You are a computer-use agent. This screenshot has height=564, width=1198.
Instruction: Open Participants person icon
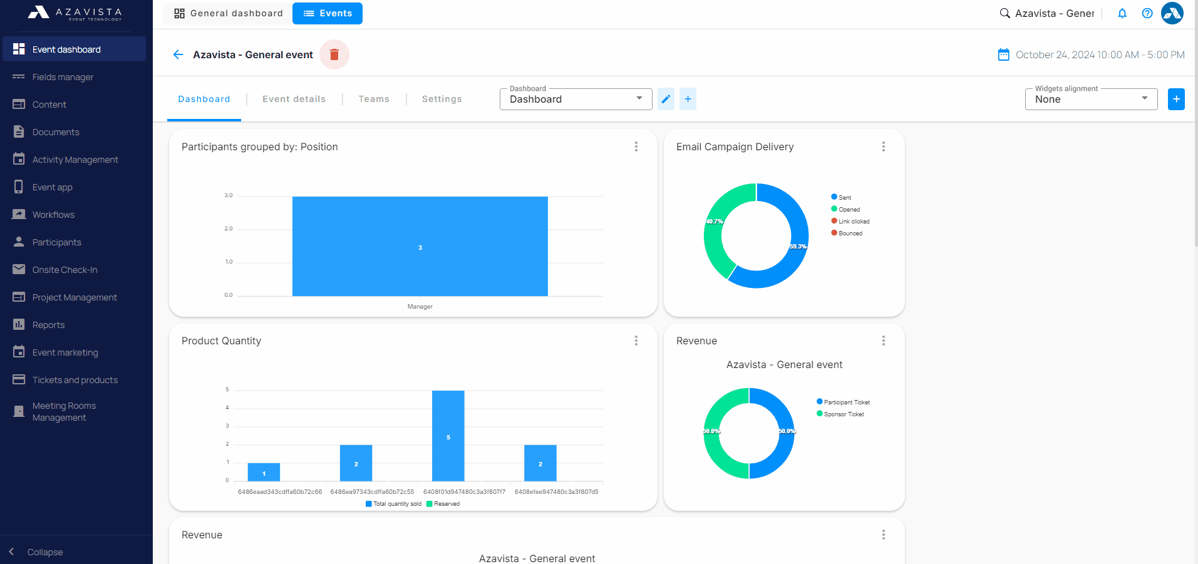19,242
